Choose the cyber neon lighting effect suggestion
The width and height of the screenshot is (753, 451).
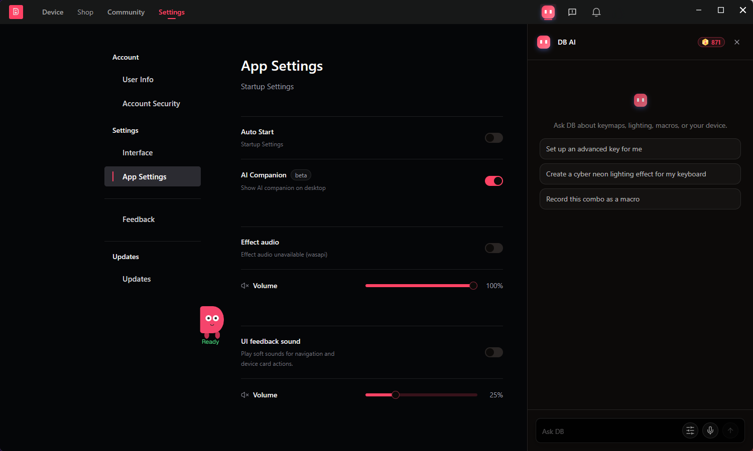point(640,174)
